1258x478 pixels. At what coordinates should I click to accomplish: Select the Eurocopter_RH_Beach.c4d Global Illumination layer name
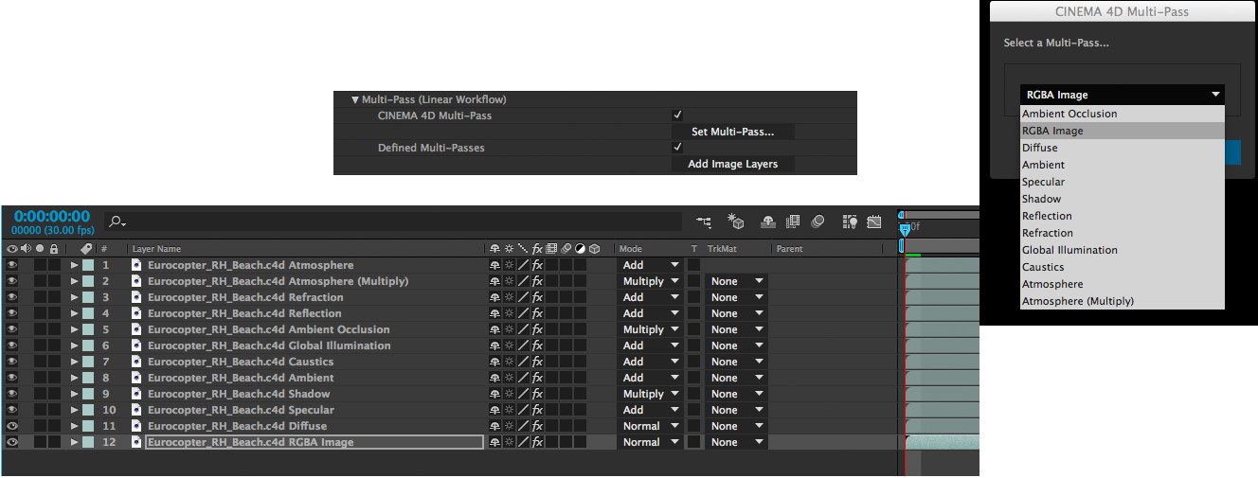point(269,345)
